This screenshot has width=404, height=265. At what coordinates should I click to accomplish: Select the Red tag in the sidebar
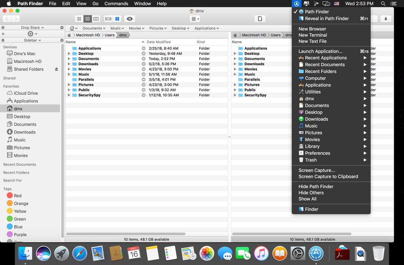[x=18, y=196]
